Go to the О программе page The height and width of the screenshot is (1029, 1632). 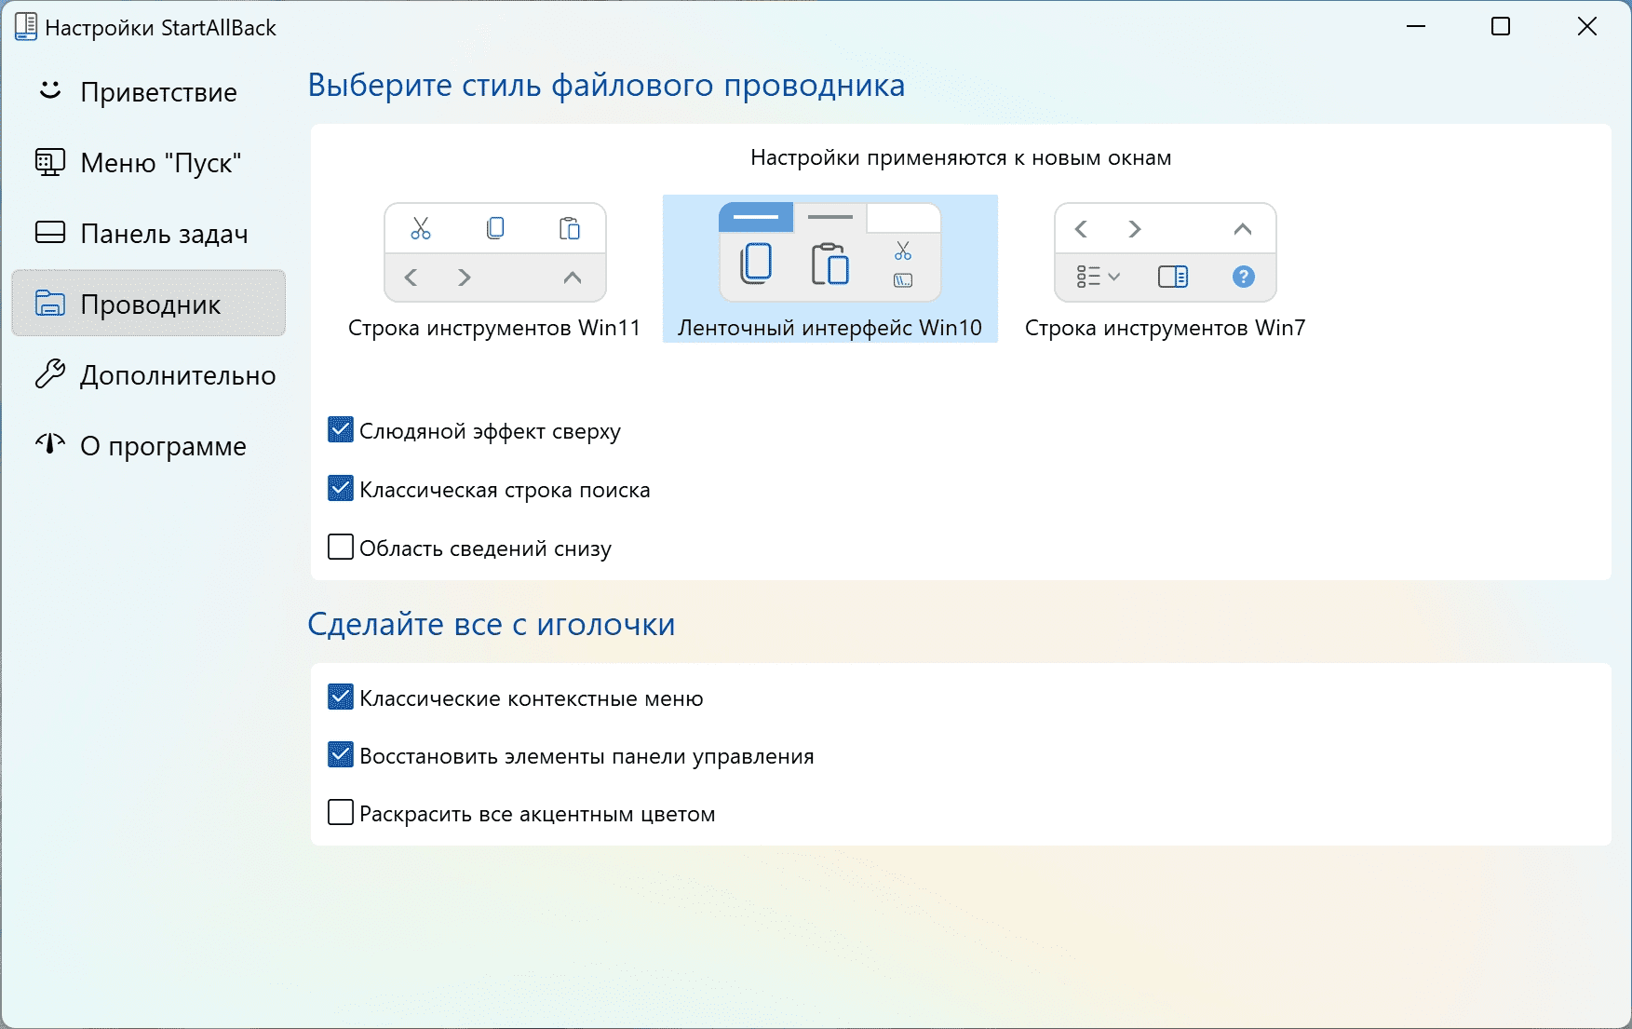[148, 445]
